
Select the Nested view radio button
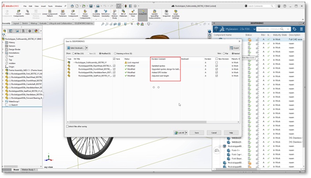(233, 53)
